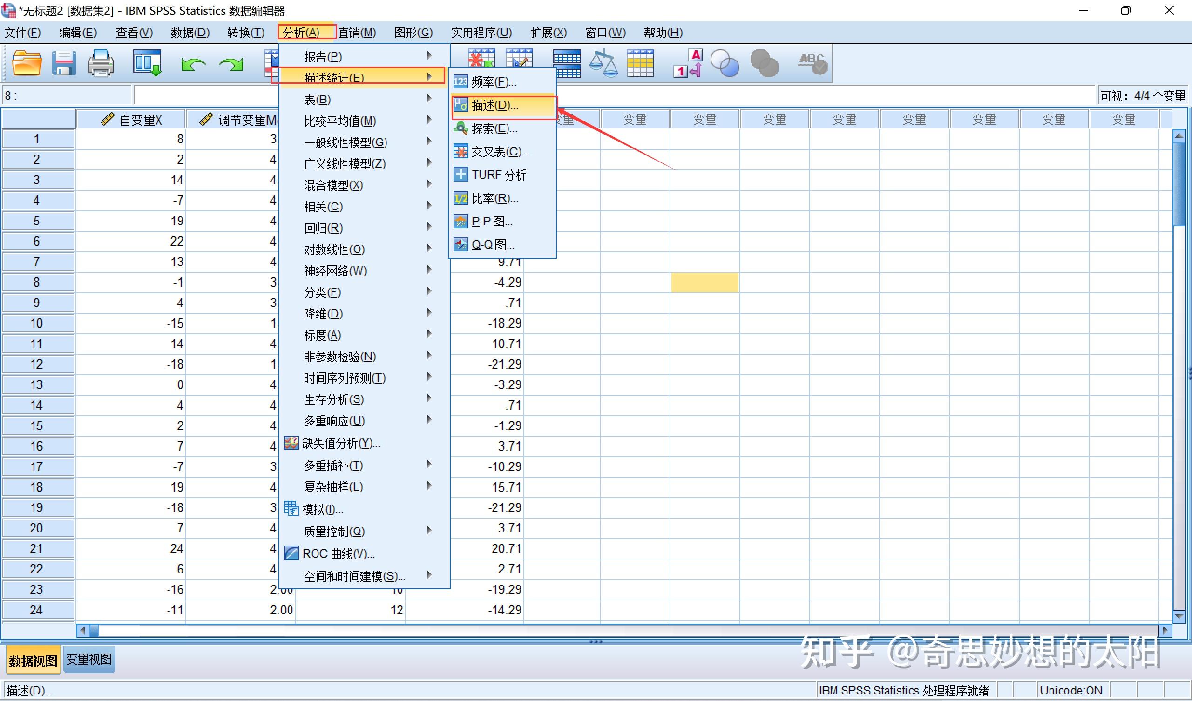Click the horizontal scrollbar right arrow
This screenshot has height=701, width=1192.
coord(1165,630)
